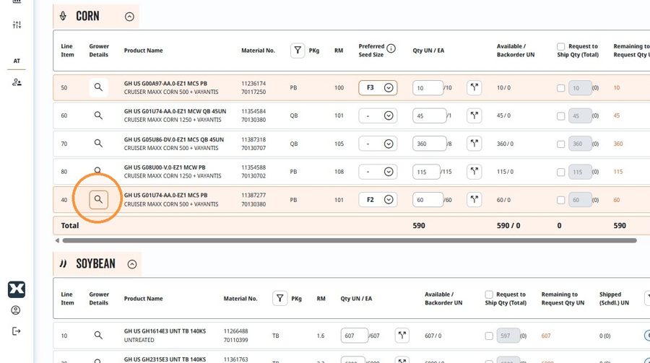Open the sliders settings icon in sidebar
This screenshot has width=650, height=363.
pos(17,25)
